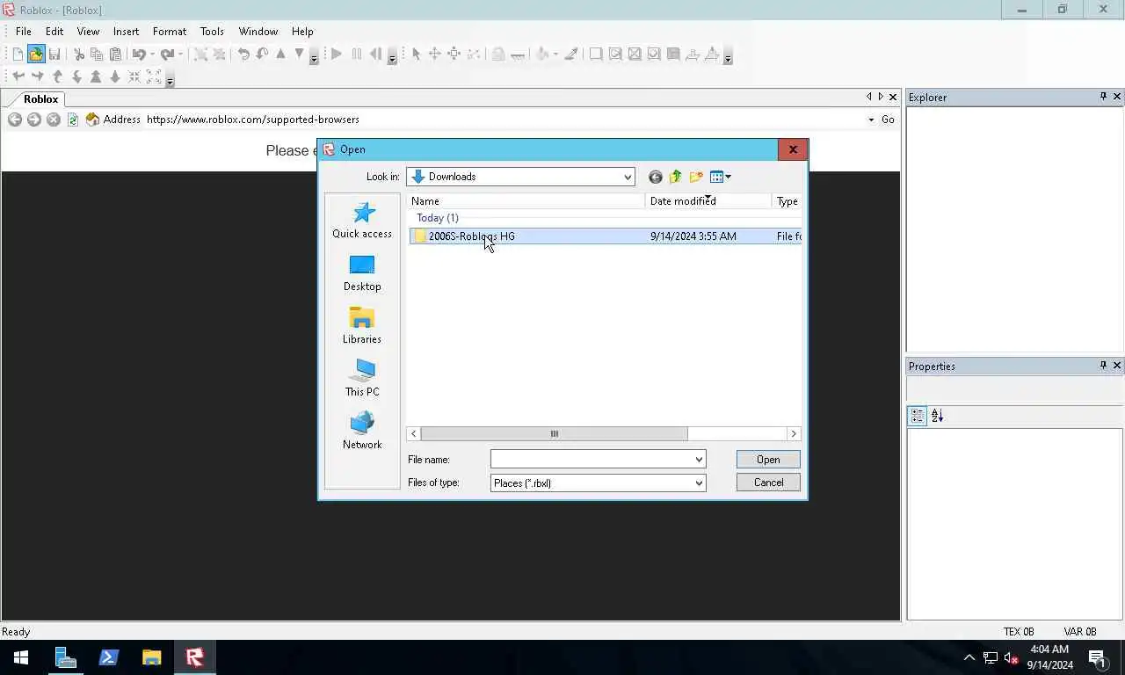Open PowerShell from the taskbar

tap(109, 657)
